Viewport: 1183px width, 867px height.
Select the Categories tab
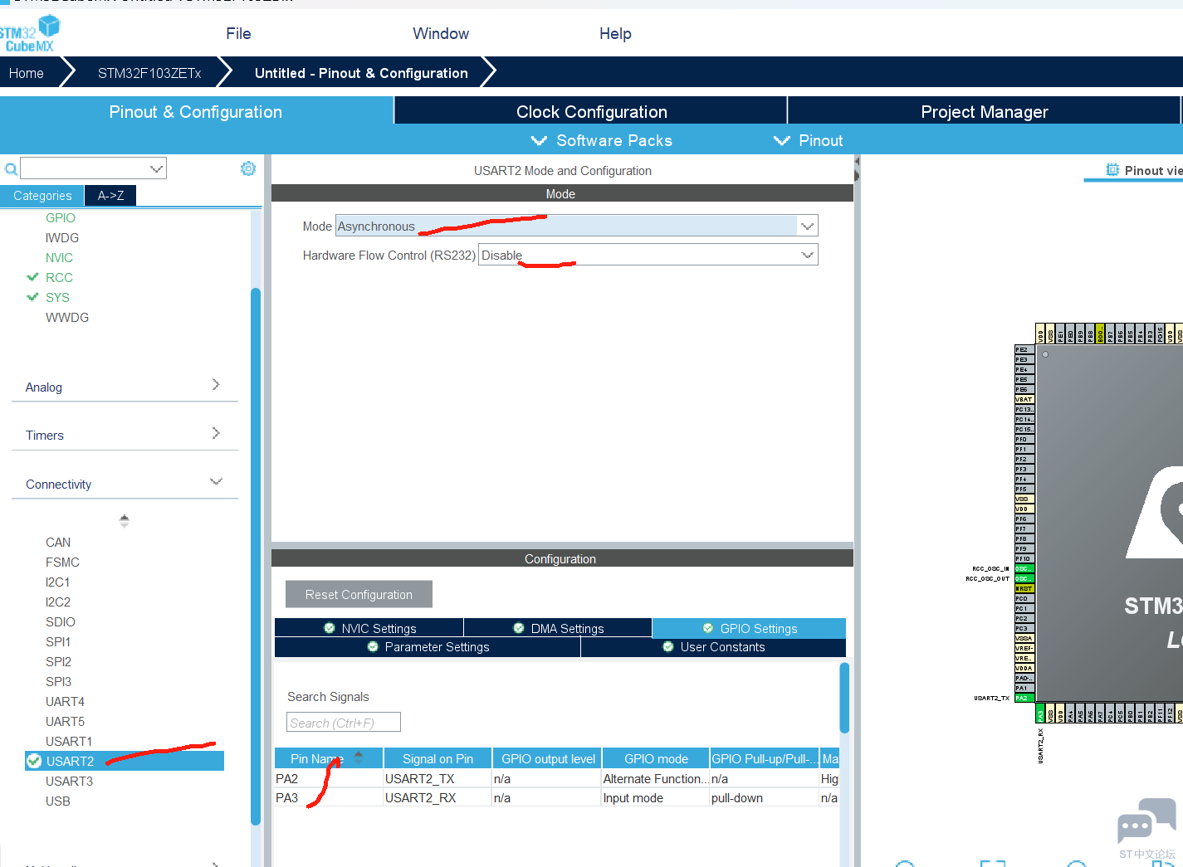(42, 195)
